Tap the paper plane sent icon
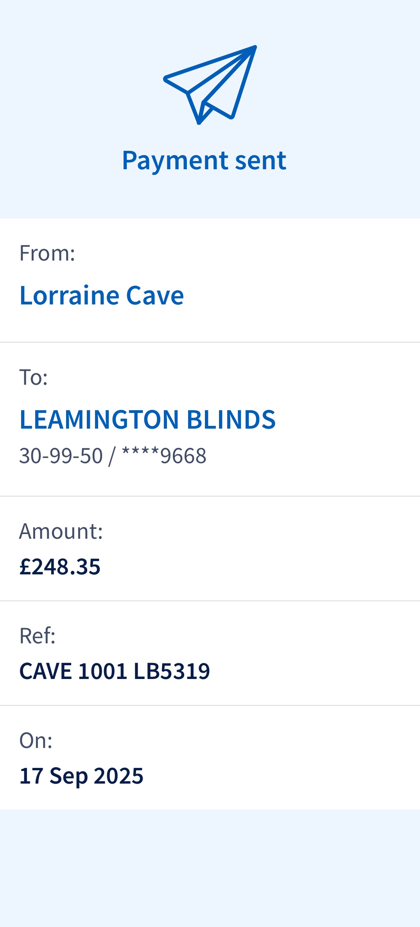420x927 pixels. [210, 85]
